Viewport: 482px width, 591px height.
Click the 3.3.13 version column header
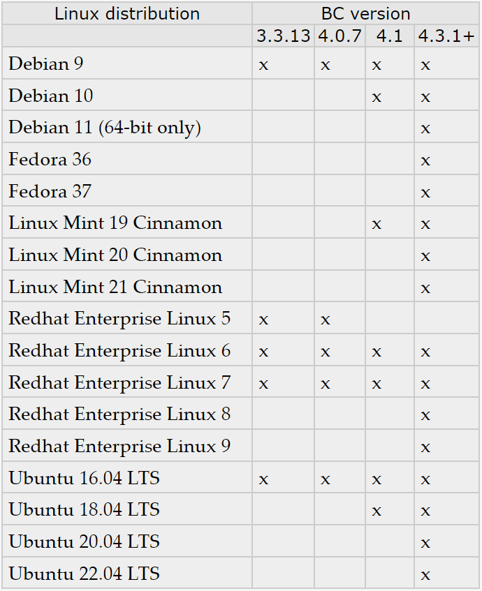pyautogui.click(x=283, y=36)
